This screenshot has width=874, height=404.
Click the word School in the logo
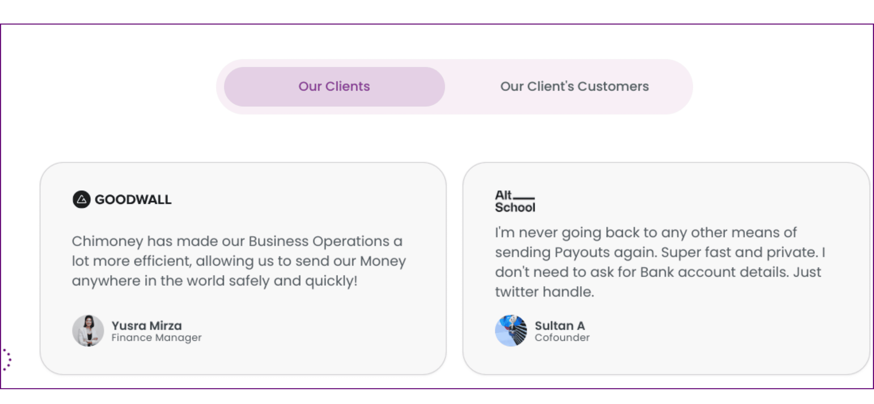(515, 207)
